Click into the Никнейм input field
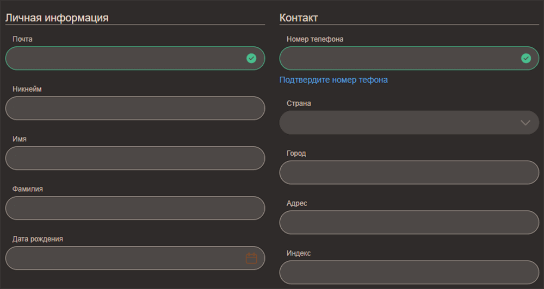This screenshot has height=289, width=544. 135,108
